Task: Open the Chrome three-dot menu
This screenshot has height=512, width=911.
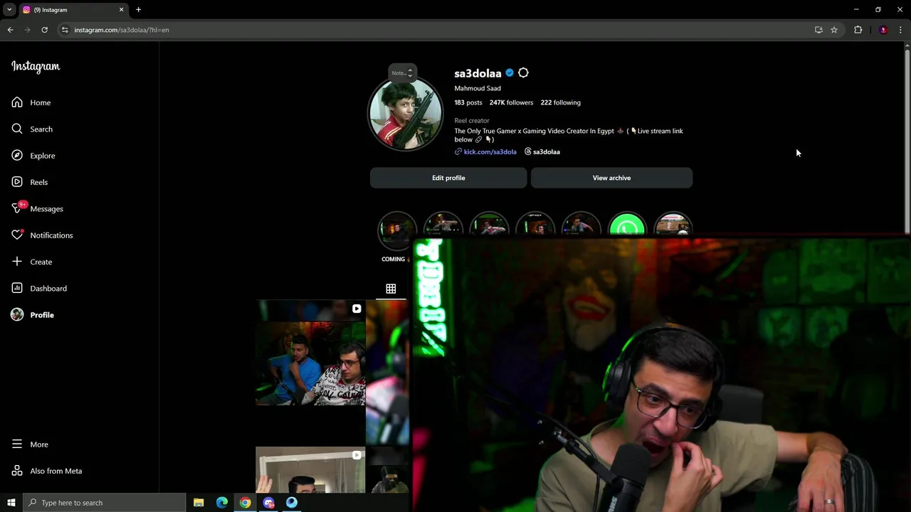Action: [x=900, y=30]
